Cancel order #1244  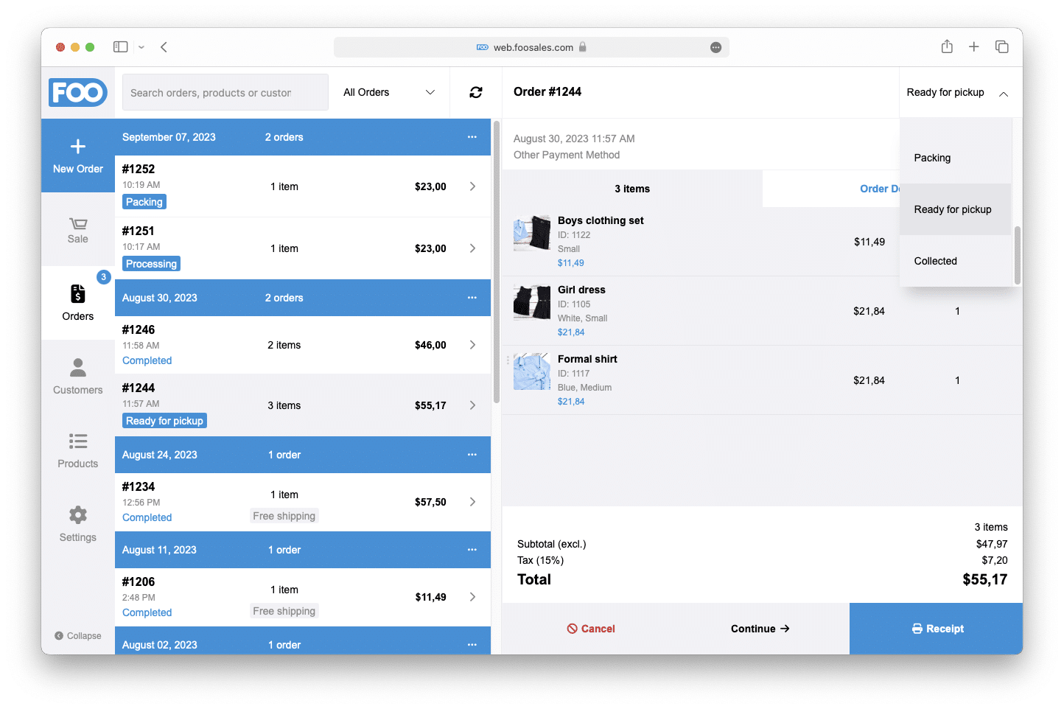(x=591, y=629)
